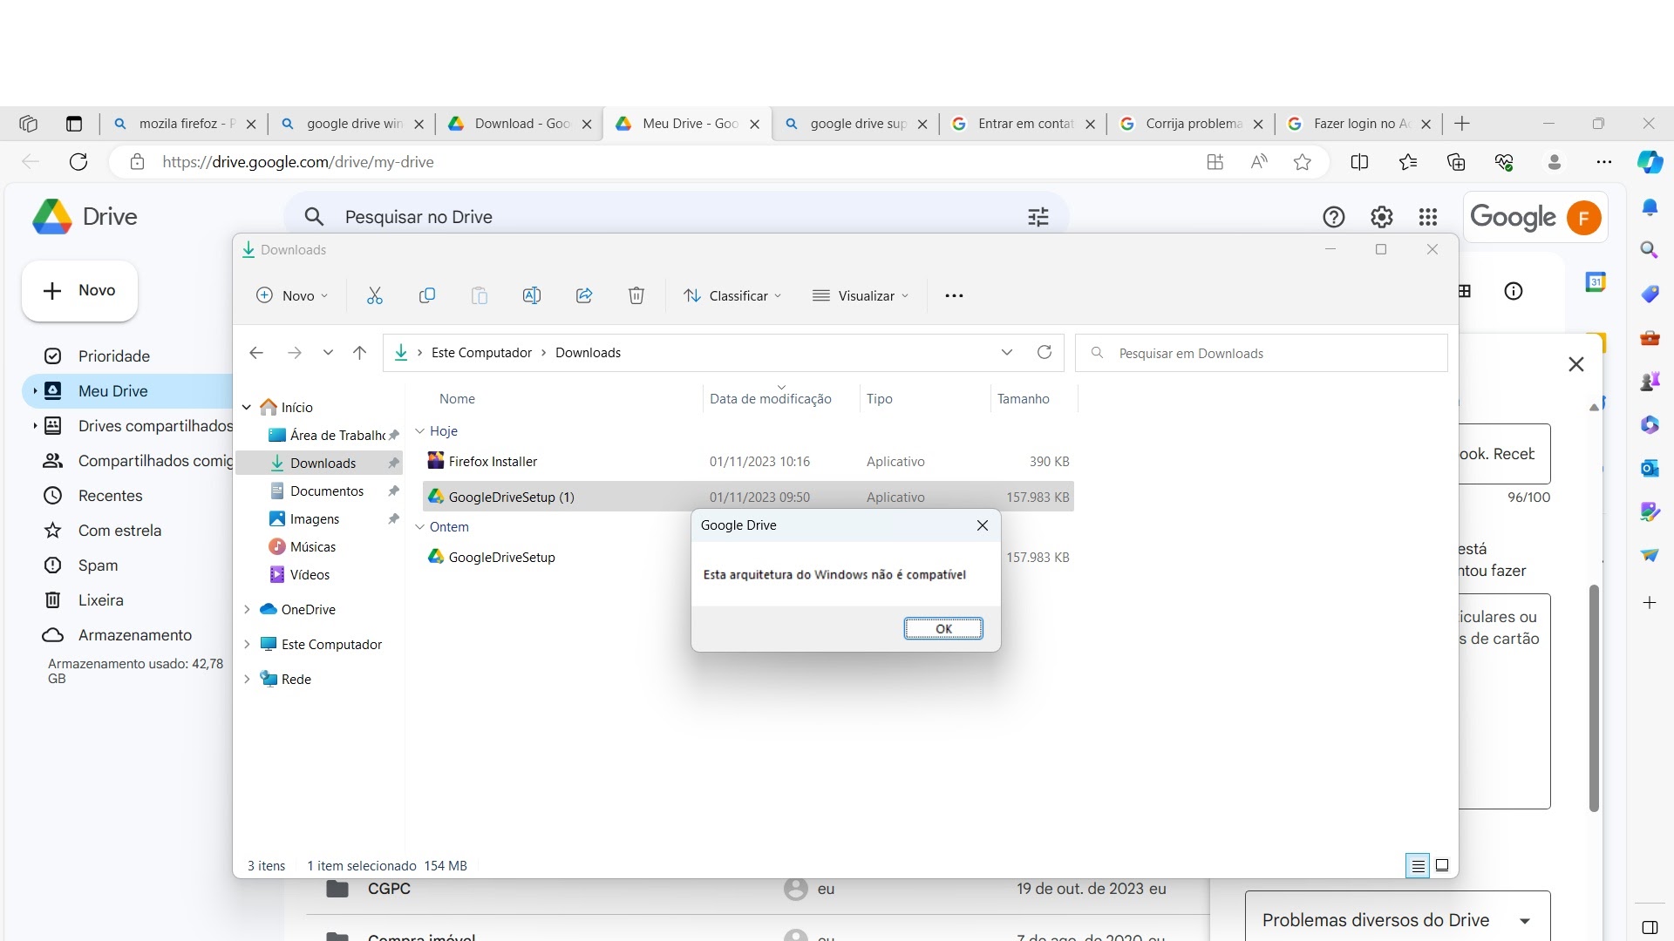Screen dimensions: 1674x941
Task: Open Google Drive settings gear
Action: tap(1382, 217)
